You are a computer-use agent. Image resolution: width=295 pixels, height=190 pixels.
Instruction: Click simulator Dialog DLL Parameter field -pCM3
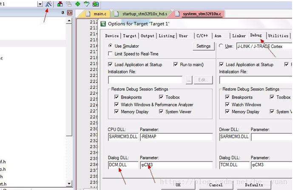coord(176,165)
